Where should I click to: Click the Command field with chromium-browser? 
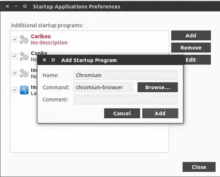(103, 87)
